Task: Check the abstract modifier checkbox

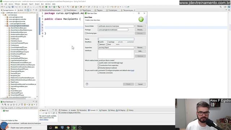Action: pyautogui.click(x=99, y=44)
